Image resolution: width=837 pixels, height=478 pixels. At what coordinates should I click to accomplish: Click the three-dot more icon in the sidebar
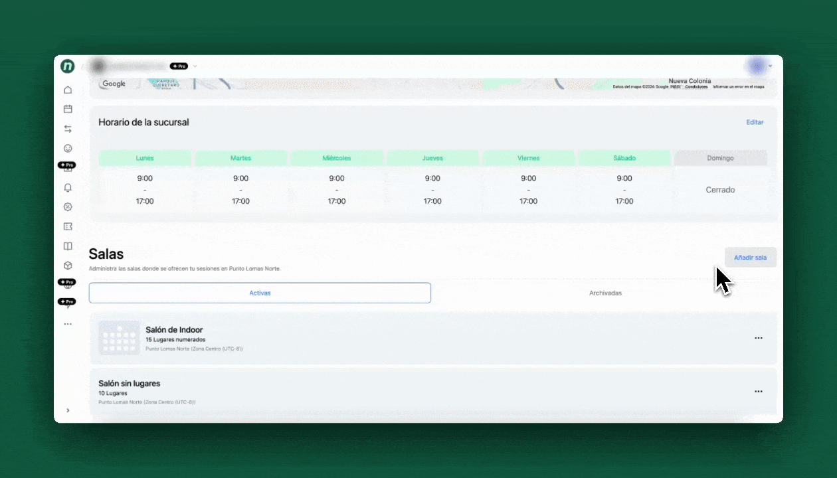(68, 324)
